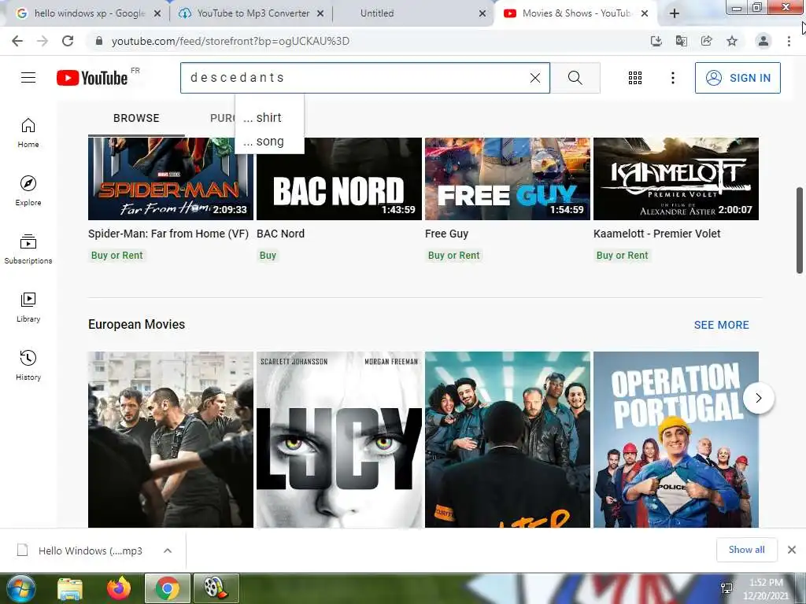Open Library in sidebar
The height and width of the screenshot is (604, 806).
pos(28,308)
